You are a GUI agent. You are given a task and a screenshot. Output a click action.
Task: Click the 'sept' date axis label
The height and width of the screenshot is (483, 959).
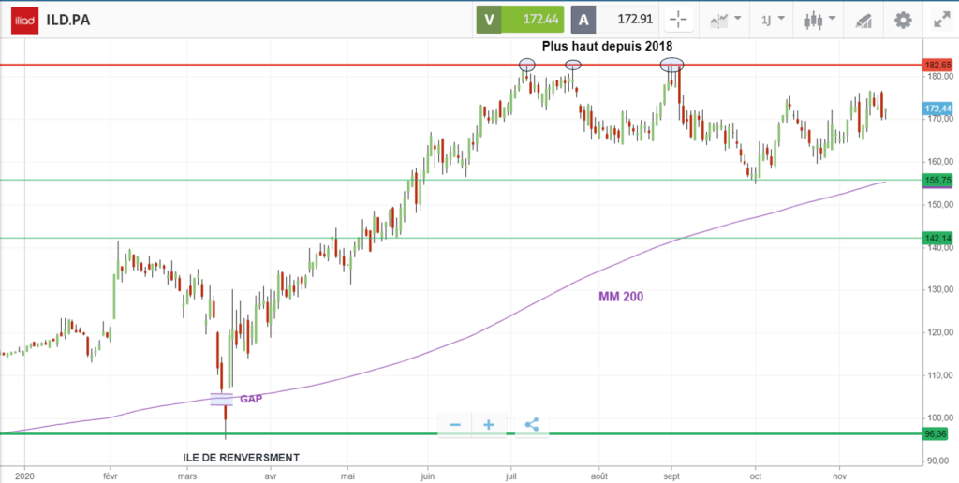point(671,475)
